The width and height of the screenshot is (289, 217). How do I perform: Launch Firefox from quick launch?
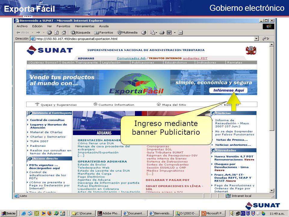coord(50,213)
